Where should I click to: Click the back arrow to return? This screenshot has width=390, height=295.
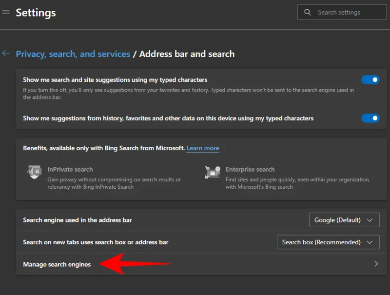(6, 54)
